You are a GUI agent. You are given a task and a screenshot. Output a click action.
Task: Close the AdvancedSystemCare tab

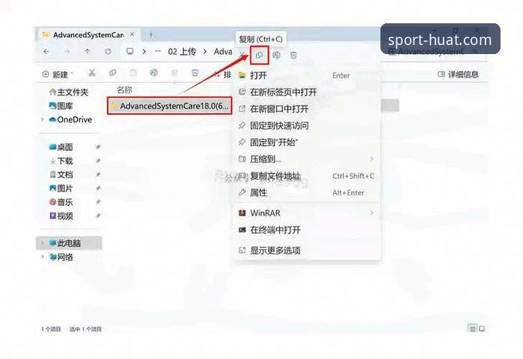click(x=132, y=35)
